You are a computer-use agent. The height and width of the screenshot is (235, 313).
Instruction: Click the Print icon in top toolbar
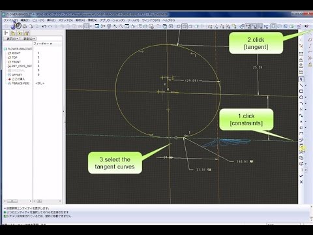[x=25, y=27]
